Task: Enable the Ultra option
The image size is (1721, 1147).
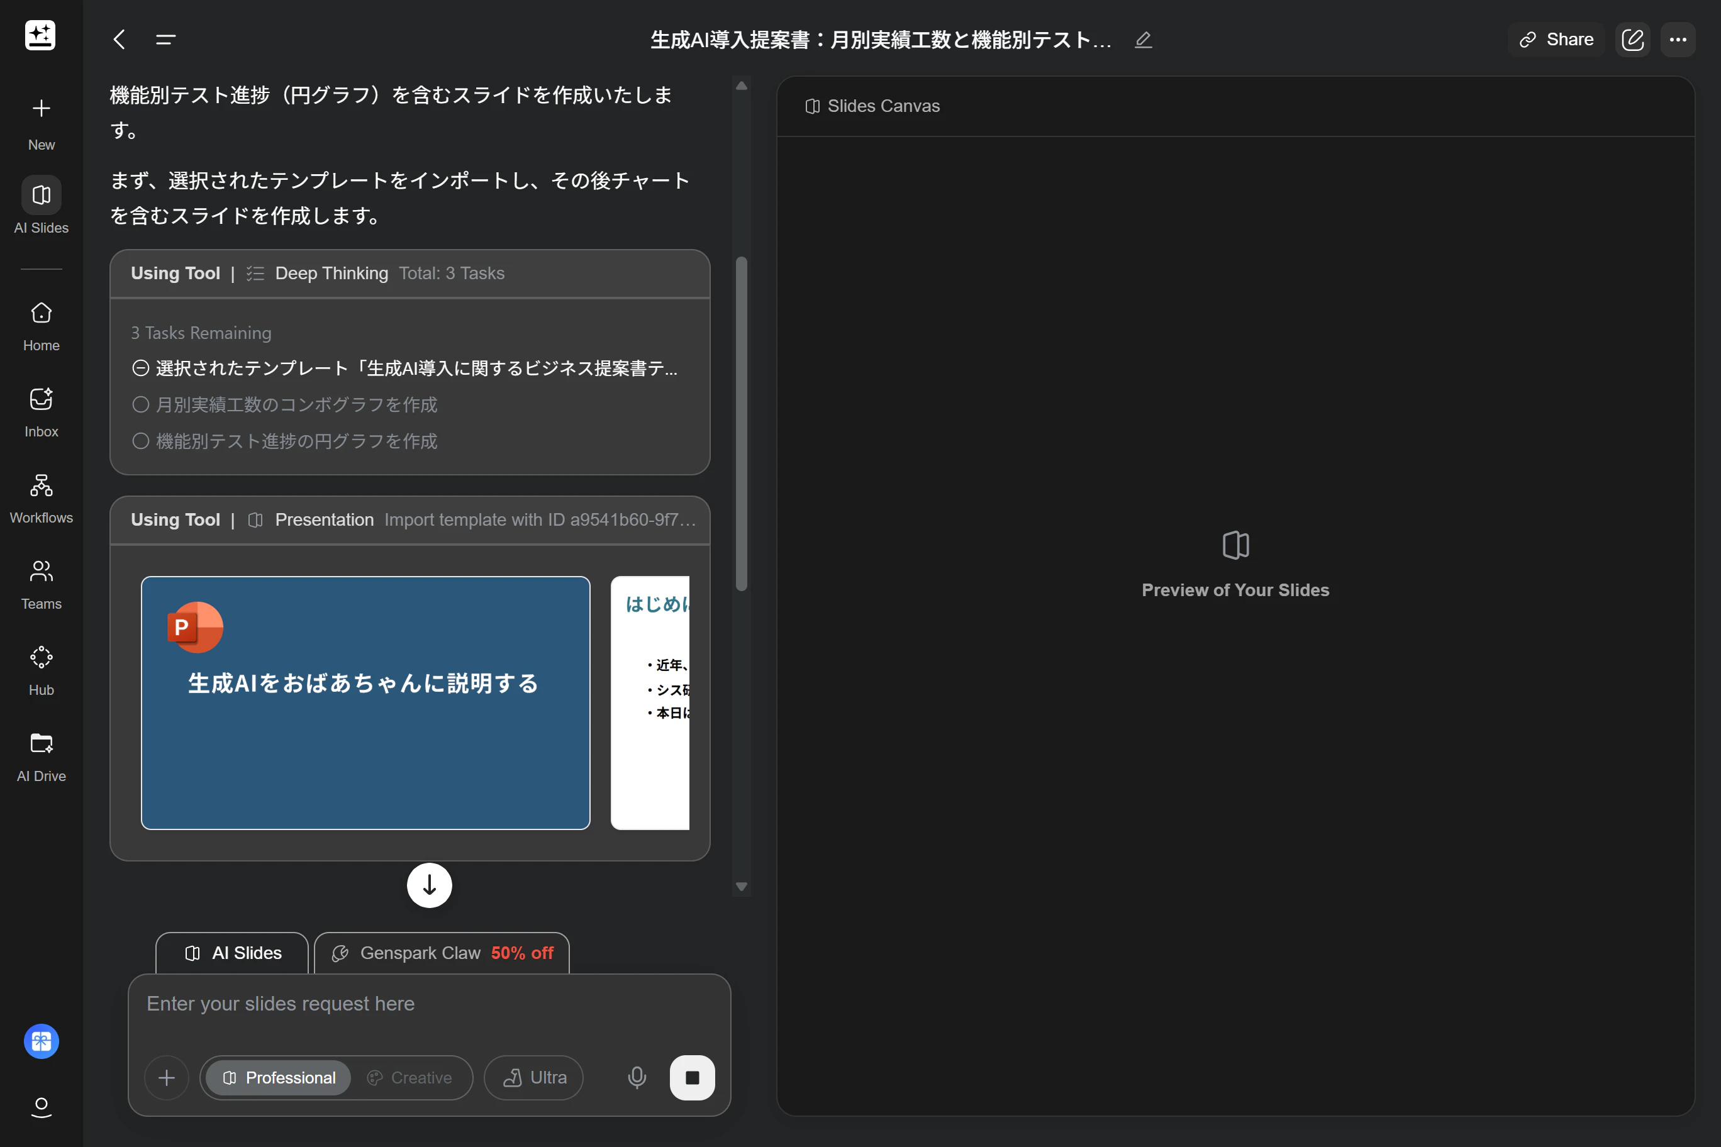Action: click(x=533, y=1077)
